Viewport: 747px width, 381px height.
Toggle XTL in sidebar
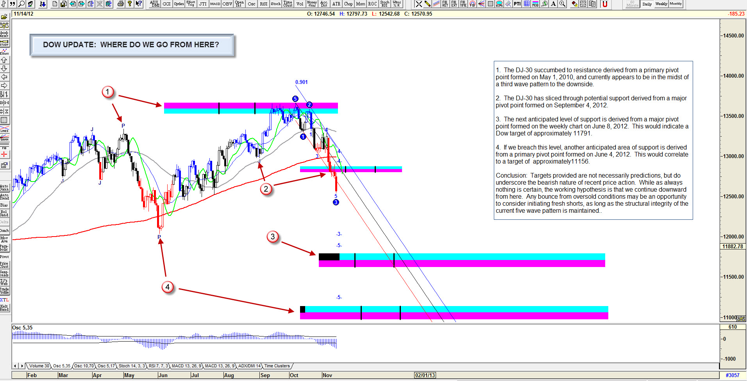(4, 299)
